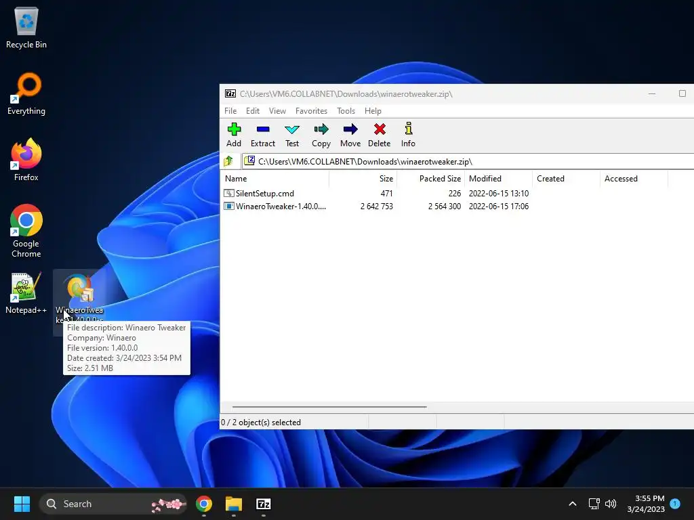This screenshot has width=694, height=520.
Task: Open the taskbar clock showing 3:55 PM
Action: [x=646, y=504]
